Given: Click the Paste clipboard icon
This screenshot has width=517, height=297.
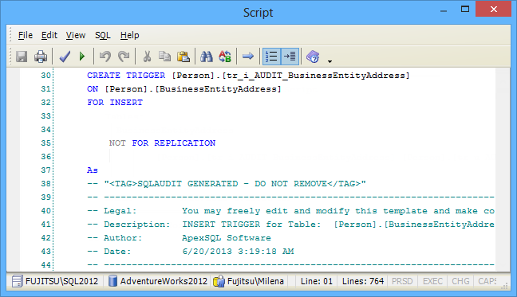Looking at the screenshot, I should pyautogui.click(x=184, y=57).
